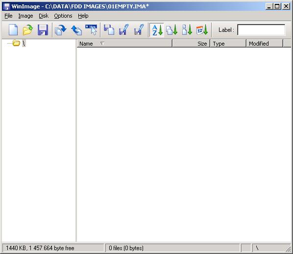Viewport: 293px width, 254px height.
Task: Click the resize grip in status bar corner
Action: click(288, 249)
